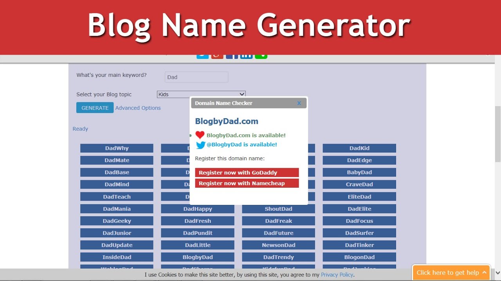Viewport: 501px width, 281px height.
Task: Select the DadMind name
Action: tap(117, 185)
